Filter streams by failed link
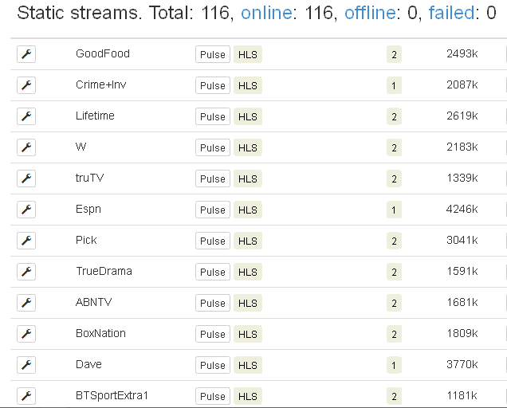 [452, 13]
